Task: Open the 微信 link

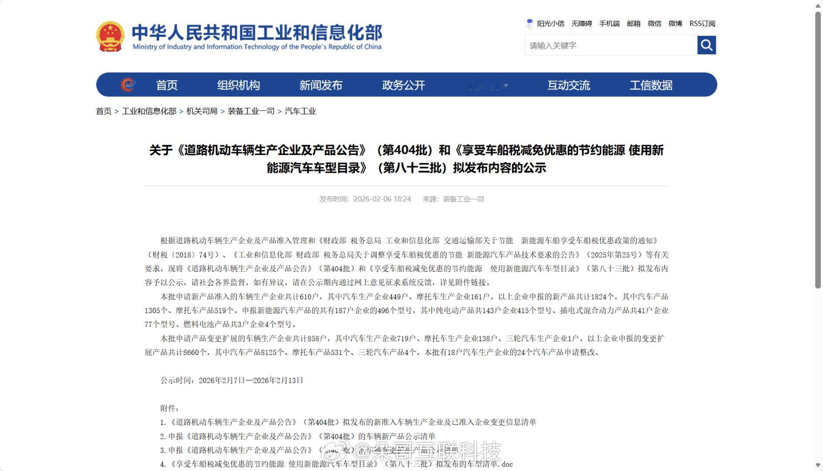Action: point(655,24)
